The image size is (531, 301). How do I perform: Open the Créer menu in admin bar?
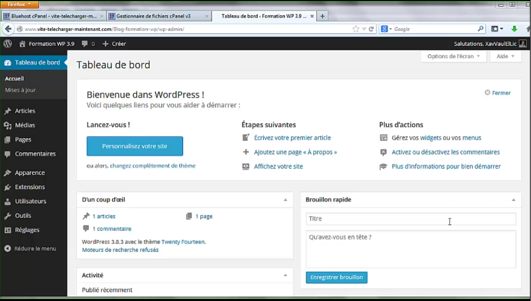(114, 44)
